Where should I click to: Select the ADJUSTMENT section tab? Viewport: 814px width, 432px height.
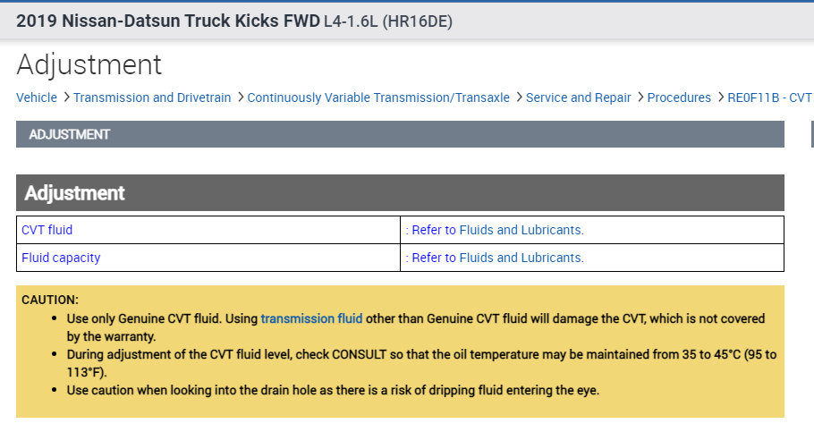[x=70, y=134]
